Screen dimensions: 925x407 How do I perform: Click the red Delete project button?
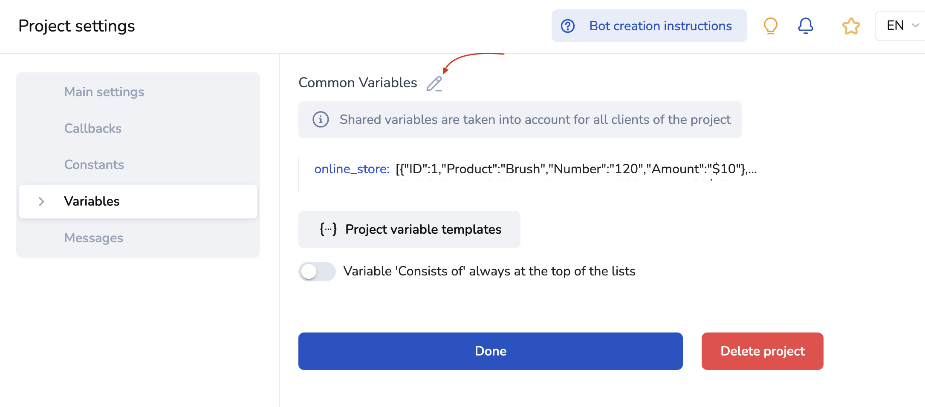click(762, 351)
